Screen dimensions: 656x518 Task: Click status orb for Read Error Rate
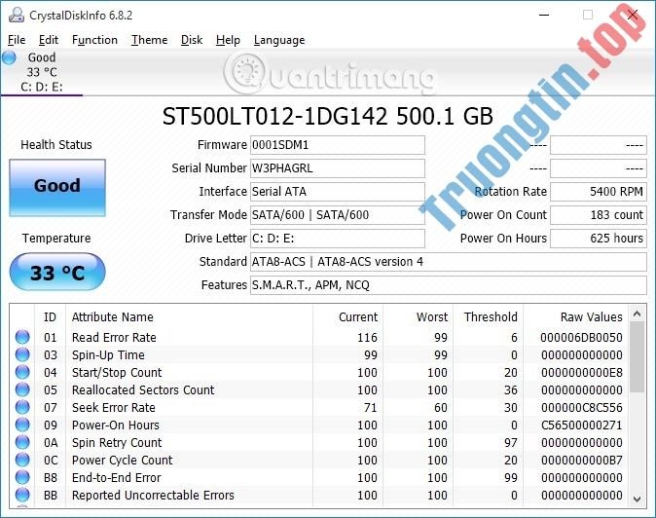pos(21,338)
